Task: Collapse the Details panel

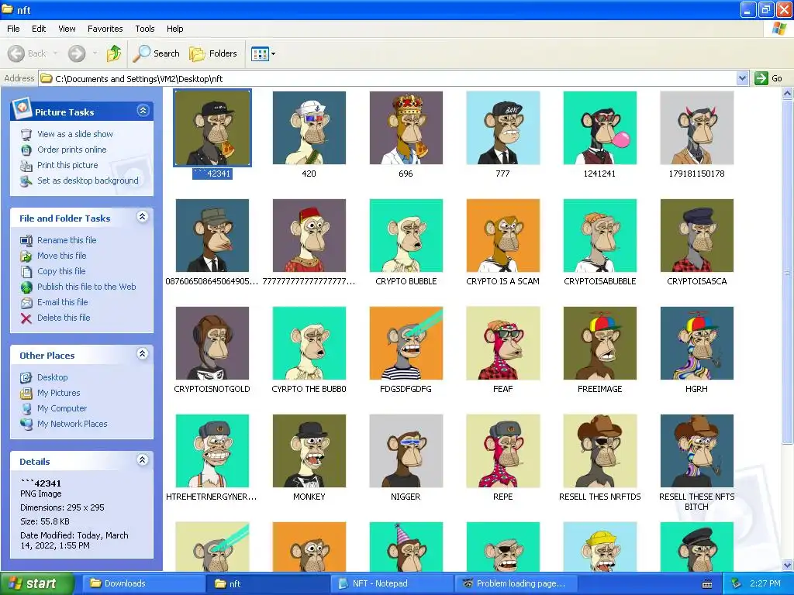Action: (x=143, y=460)
